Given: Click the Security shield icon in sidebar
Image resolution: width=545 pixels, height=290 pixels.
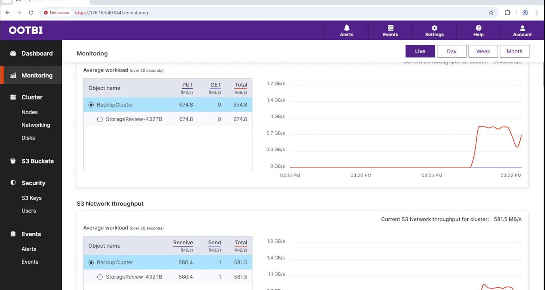Looking at the screenshot, I should (13, 183).
